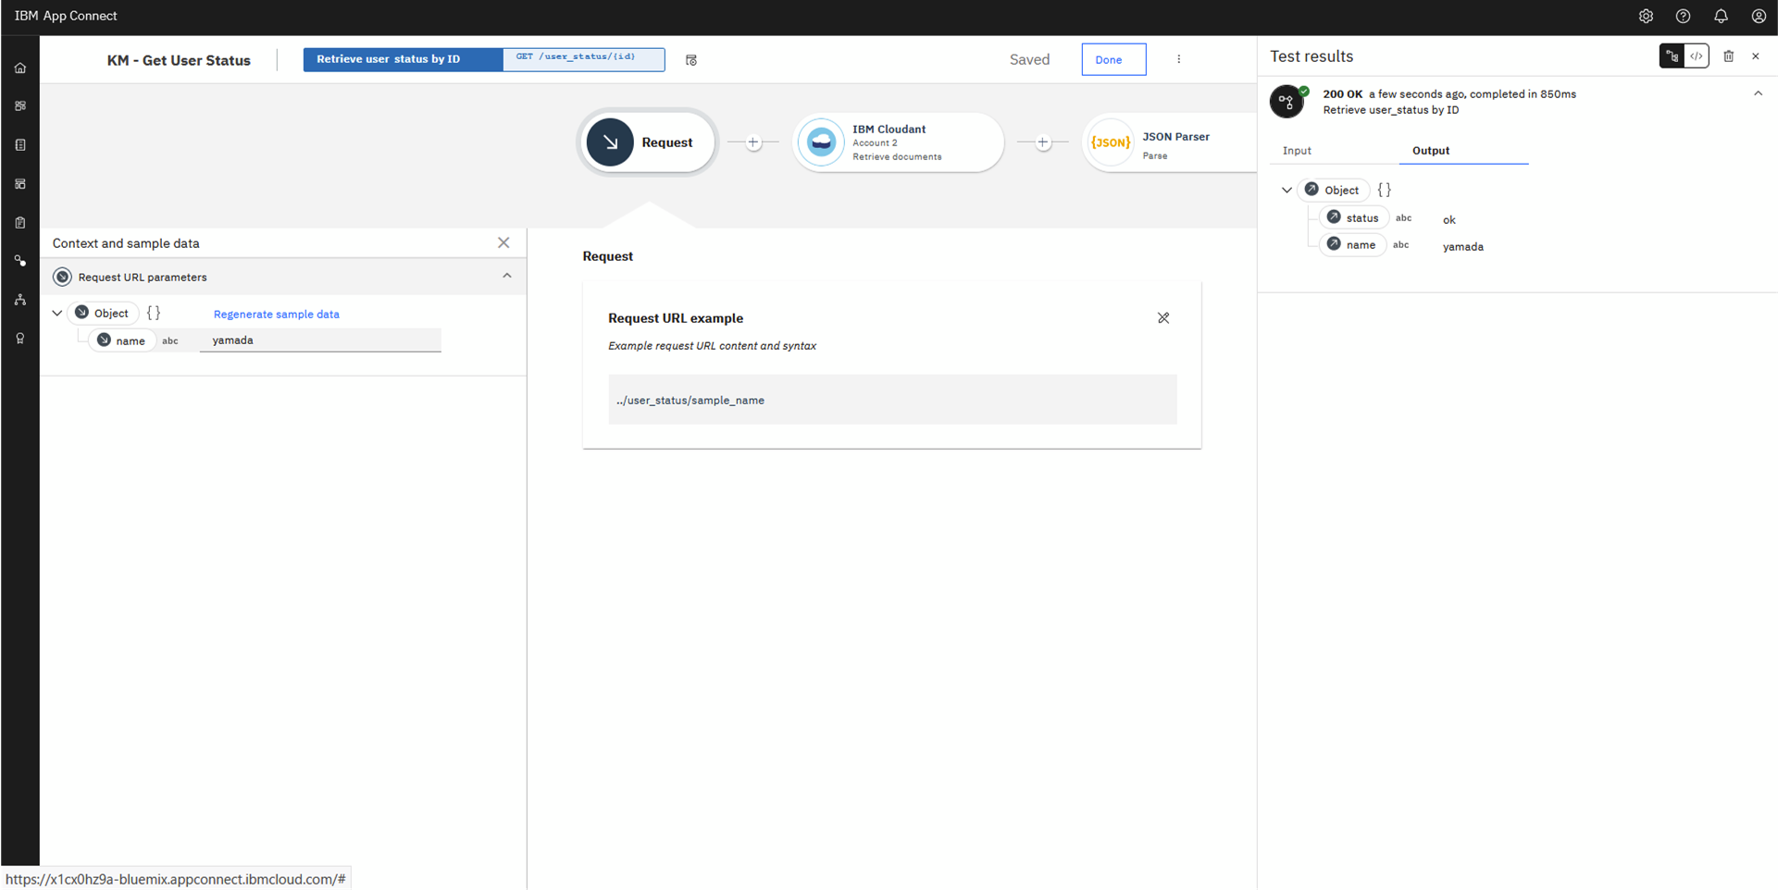Close the Test results panel

tap(1755, 56)
